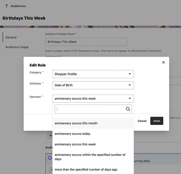Screen dimensions: 181x174
Task: Open the Attribute dropdown showing Date of Birth
Action: click(x=93, y=85)
